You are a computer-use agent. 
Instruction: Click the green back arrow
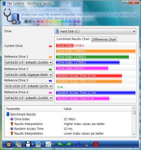click(x=61, y=144)
